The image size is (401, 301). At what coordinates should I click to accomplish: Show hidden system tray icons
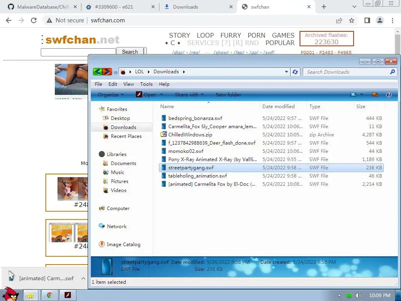pos(339,296)
